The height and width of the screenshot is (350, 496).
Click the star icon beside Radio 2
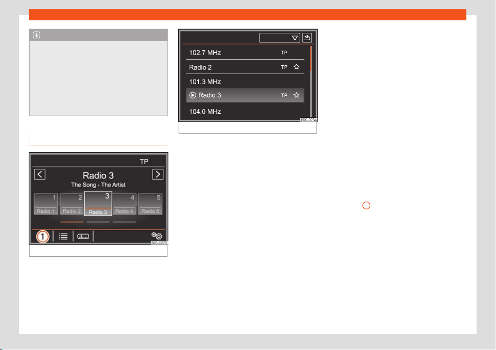(x=297, y=67)
